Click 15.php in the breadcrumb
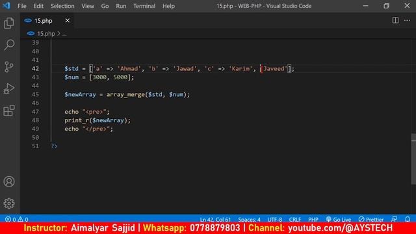 (45, 34)
